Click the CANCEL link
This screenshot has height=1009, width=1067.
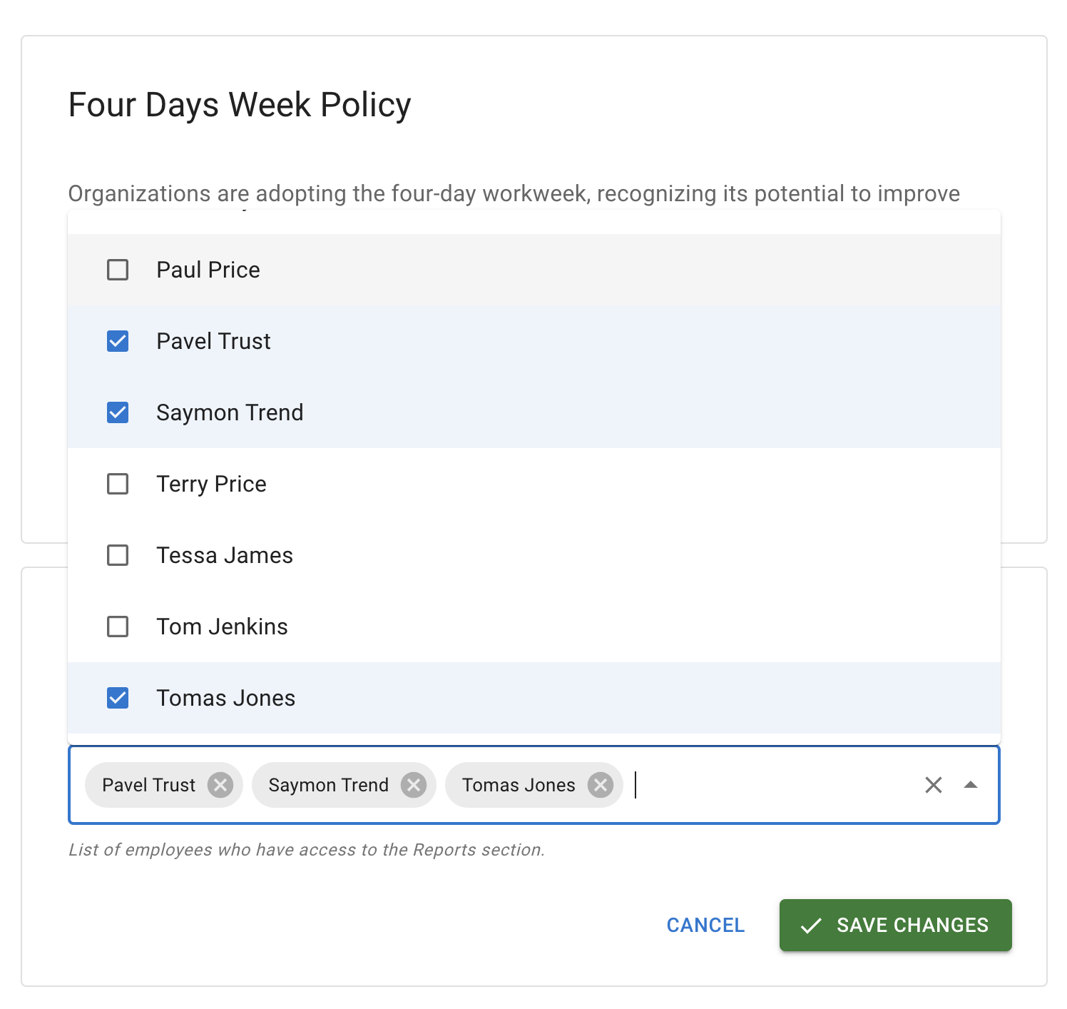(x=705, y=926)
